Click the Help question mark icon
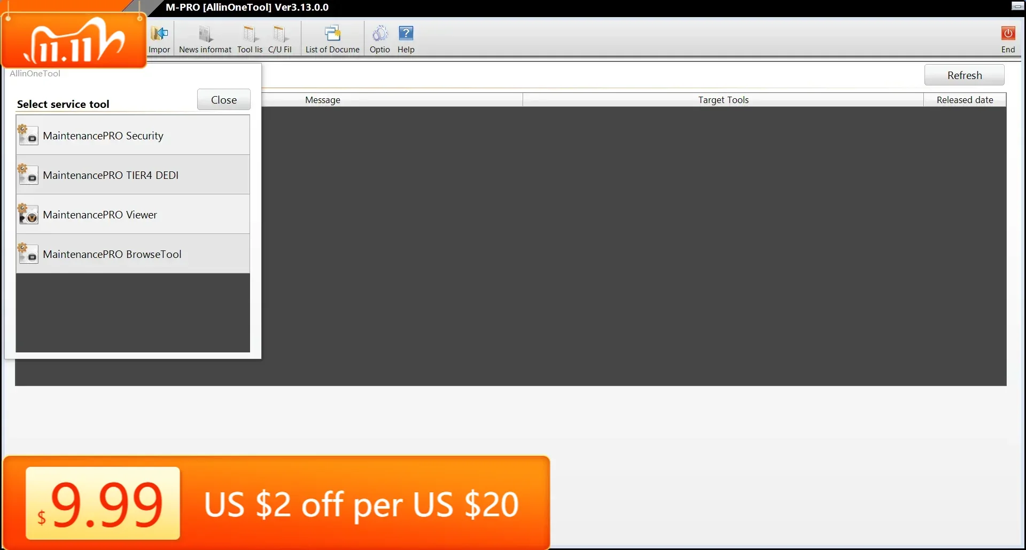The height and width of the screenshot is (550, 1026). pyautogui.click(x=406, y=34)
